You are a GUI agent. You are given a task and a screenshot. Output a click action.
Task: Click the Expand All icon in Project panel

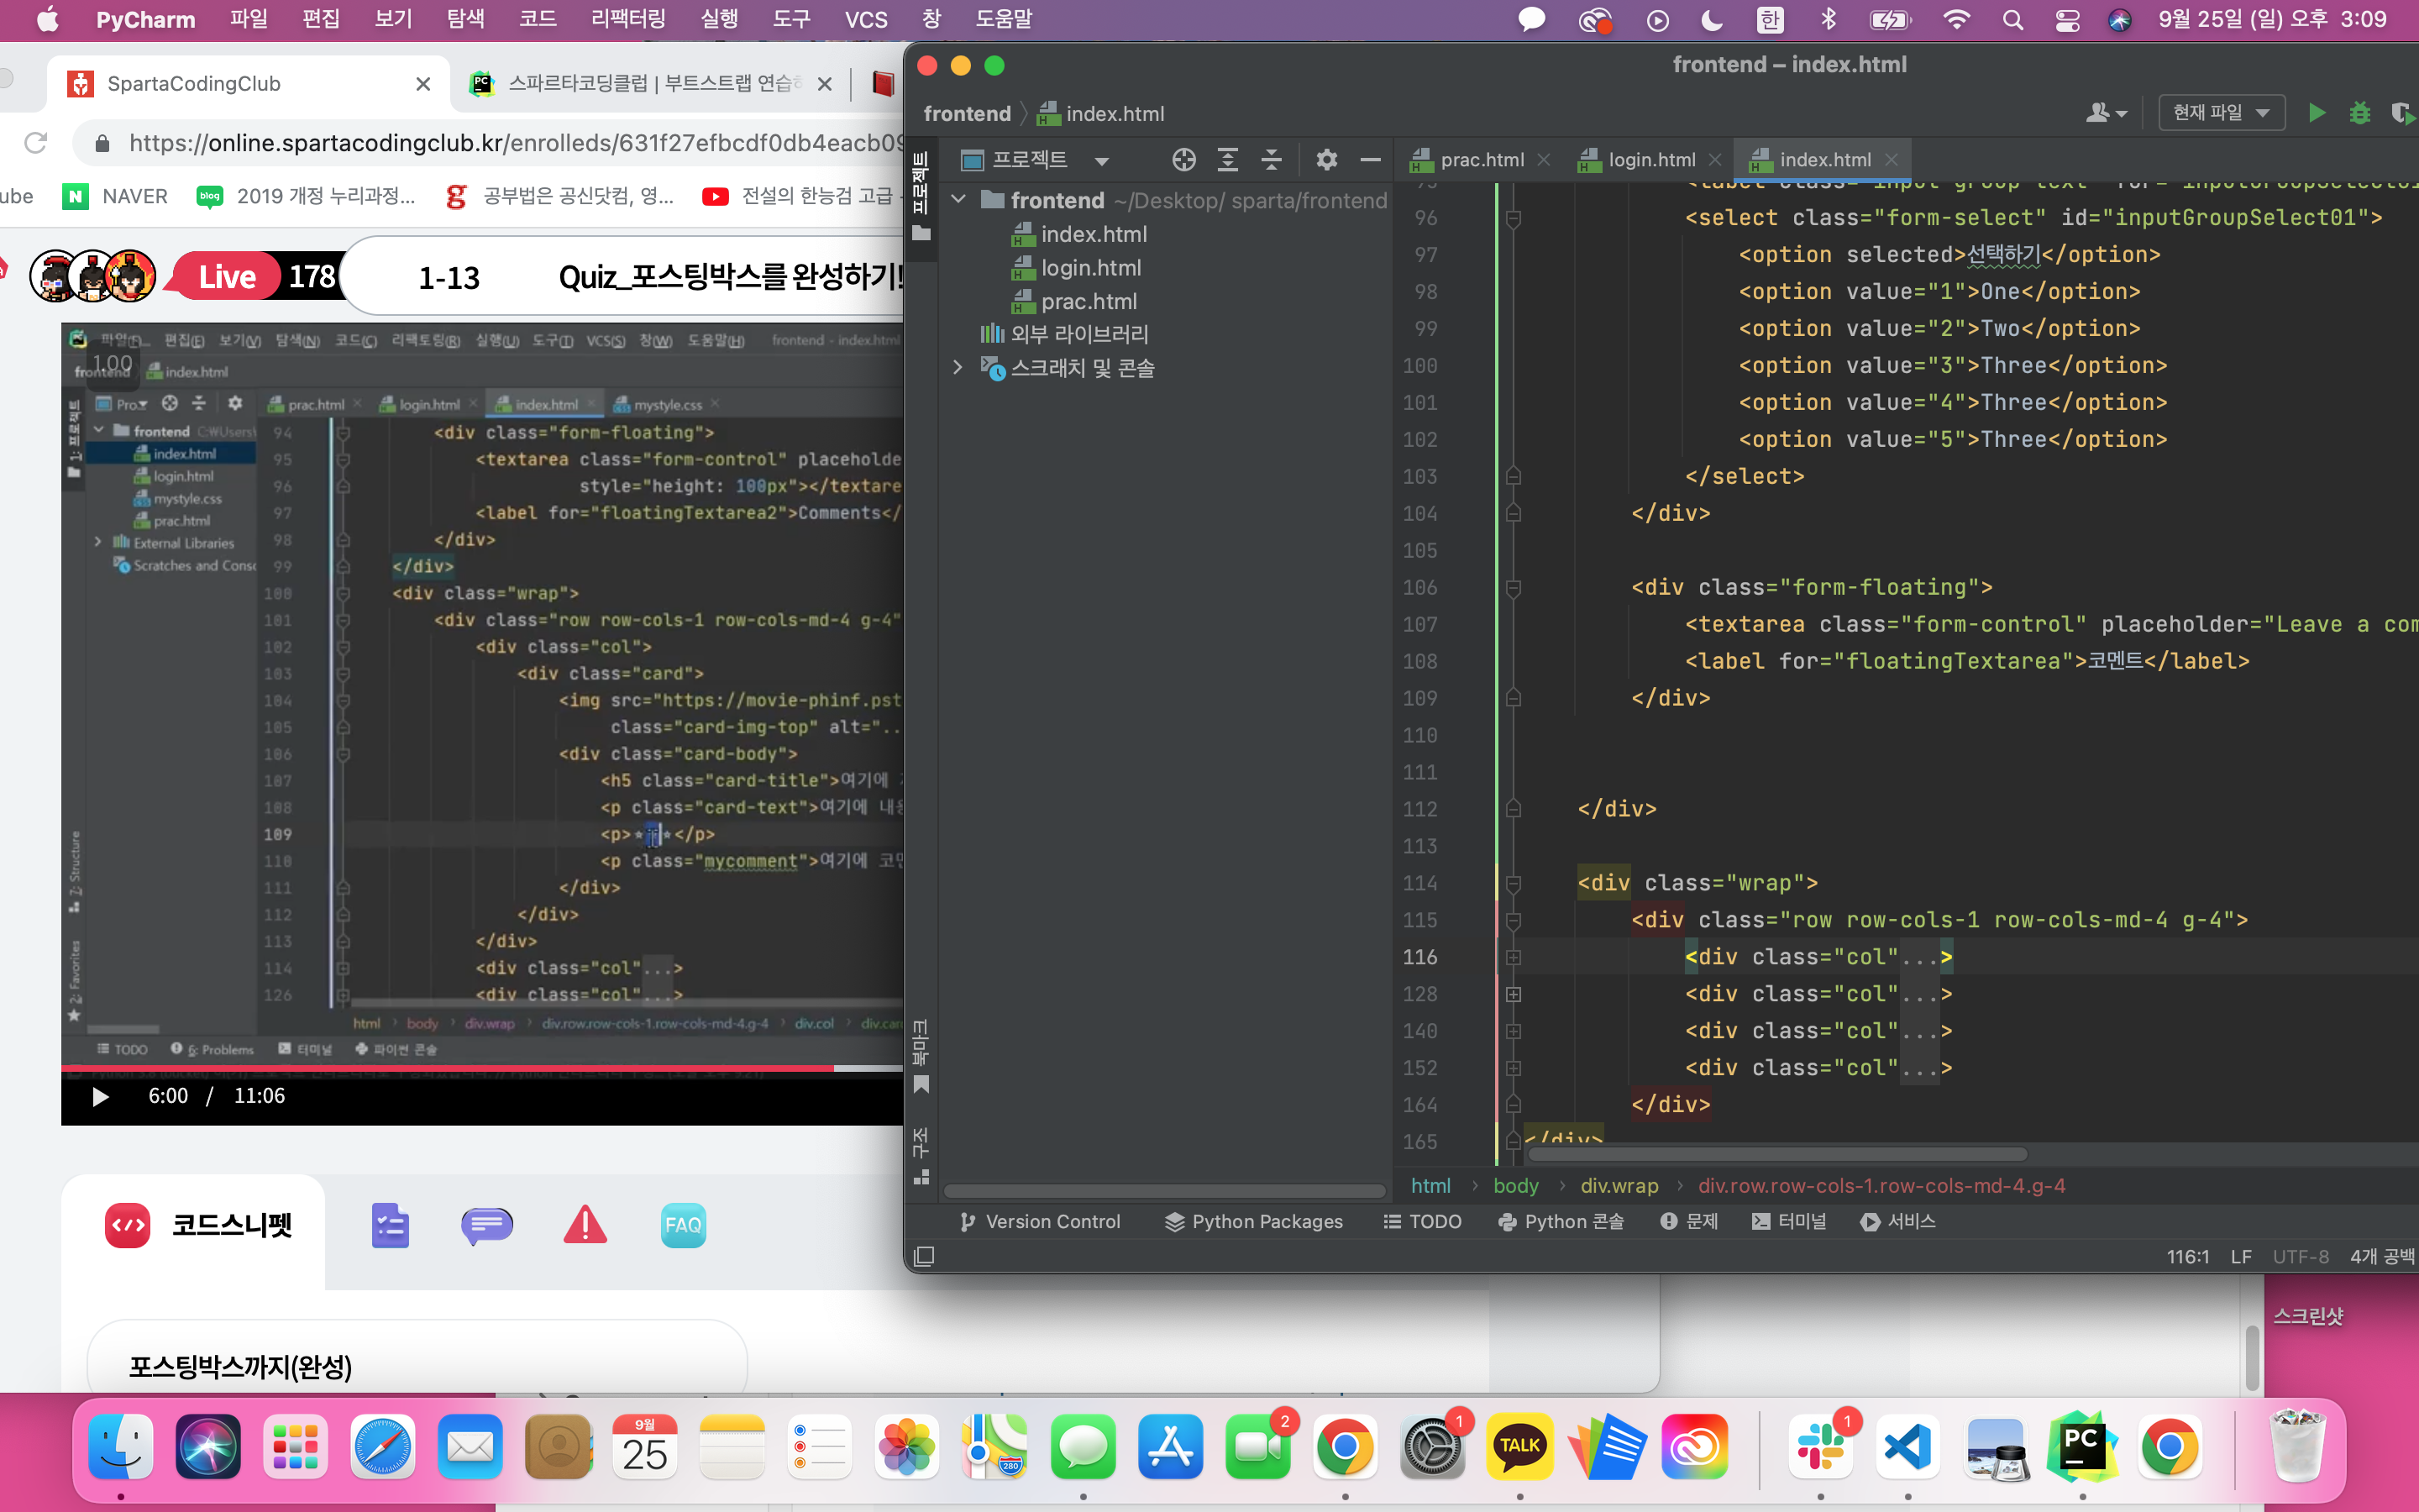(1227, 160)
